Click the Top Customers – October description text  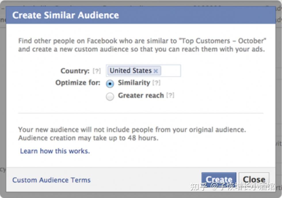click(x=142, y=45)
